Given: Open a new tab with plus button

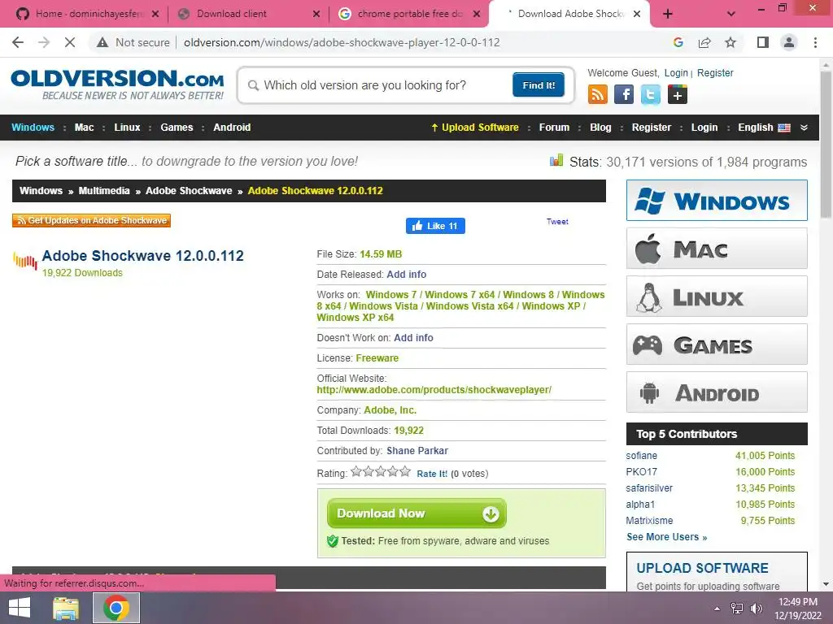Looking at the screenshot, I should 668,14.
